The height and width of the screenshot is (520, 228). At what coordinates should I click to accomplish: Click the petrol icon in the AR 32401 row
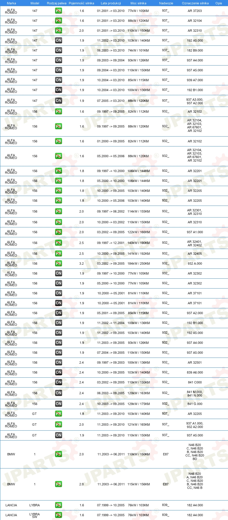pos(58,243)
